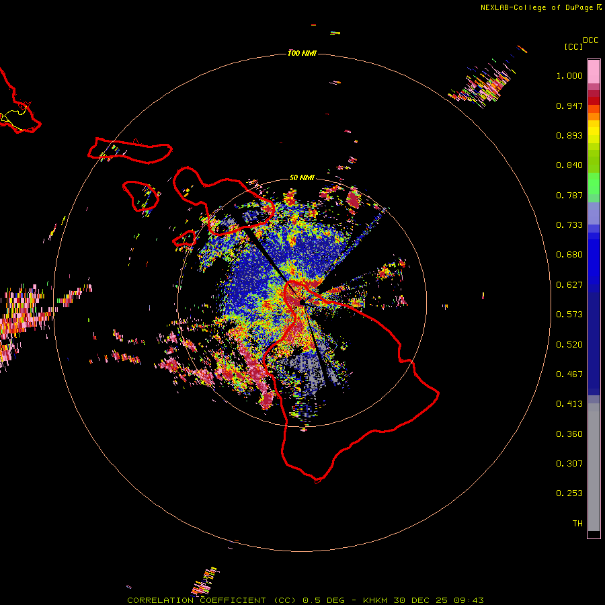
Task: Click the 0.520 legend value
Action: coord(569,345)
